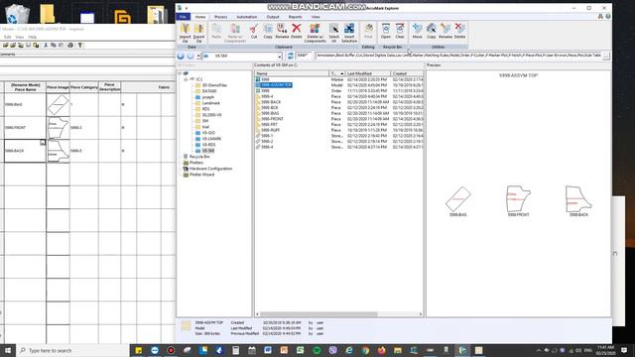Select Hardware Configuration in the tree

coord(210,169)
